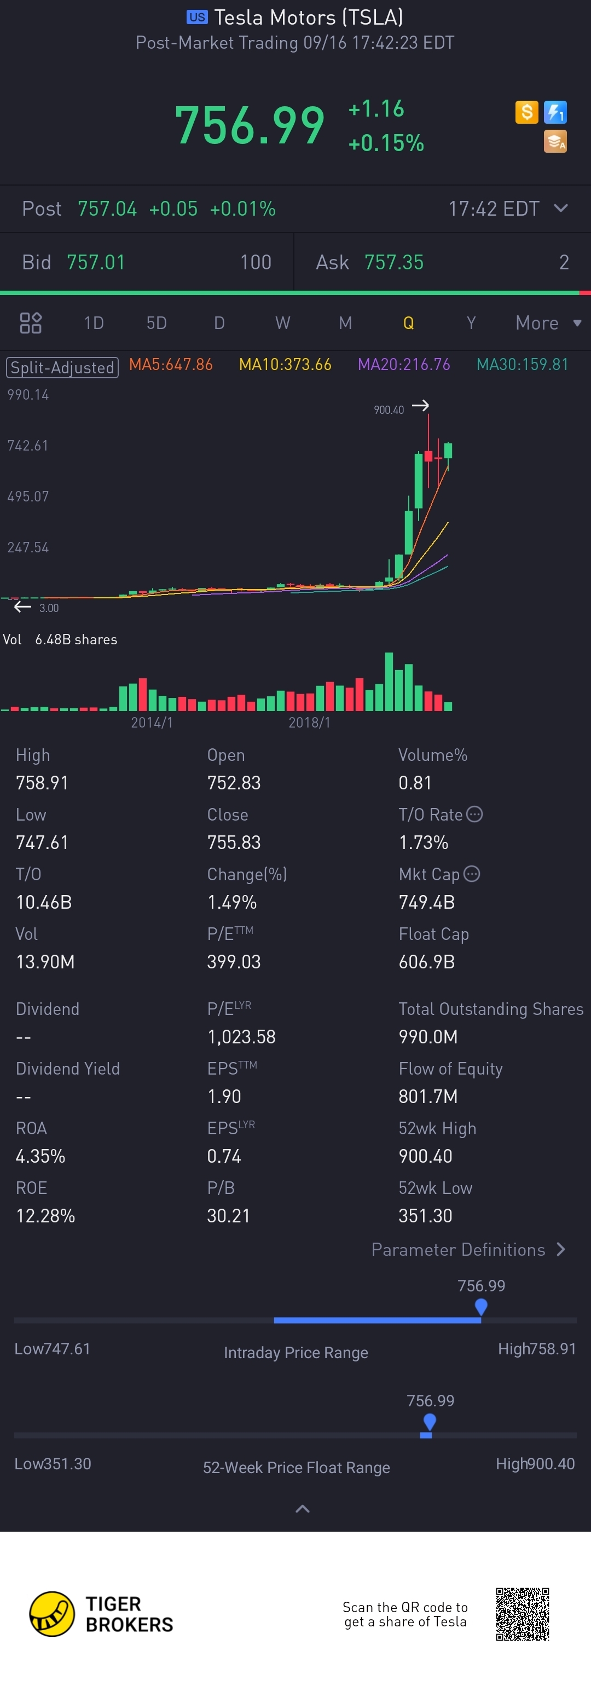Tap the tan stacked-layers icon
Image resolution: width=591 pixels, height=1697 pixels.
click(555, 141)
